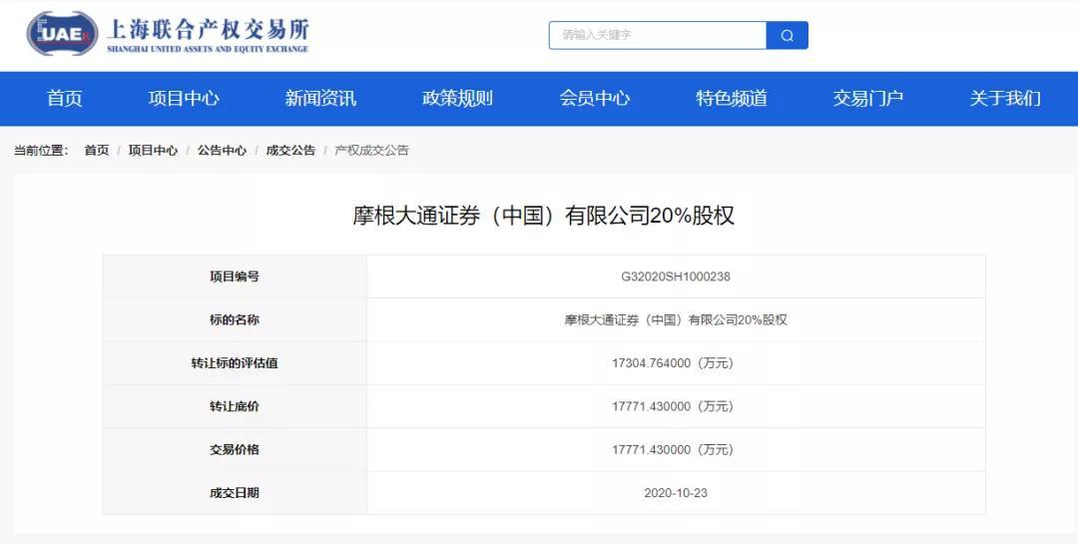The width and height of the screenshot is (1078, 544).
Task: Open the 政策规则 navigation item
Action: 457,99
